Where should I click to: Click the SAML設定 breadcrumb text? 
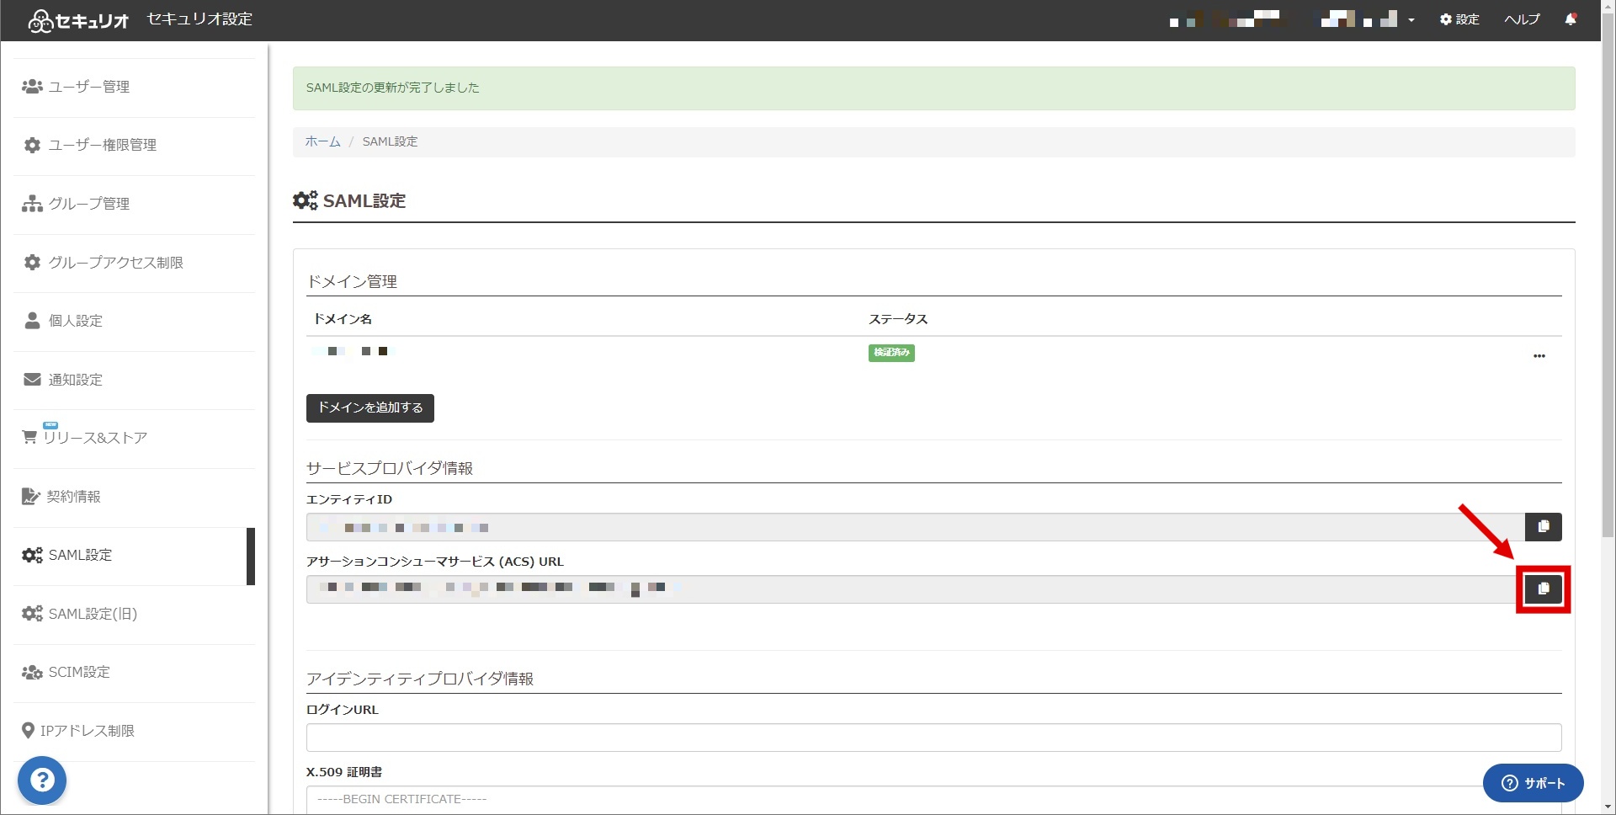pos(390,141)
